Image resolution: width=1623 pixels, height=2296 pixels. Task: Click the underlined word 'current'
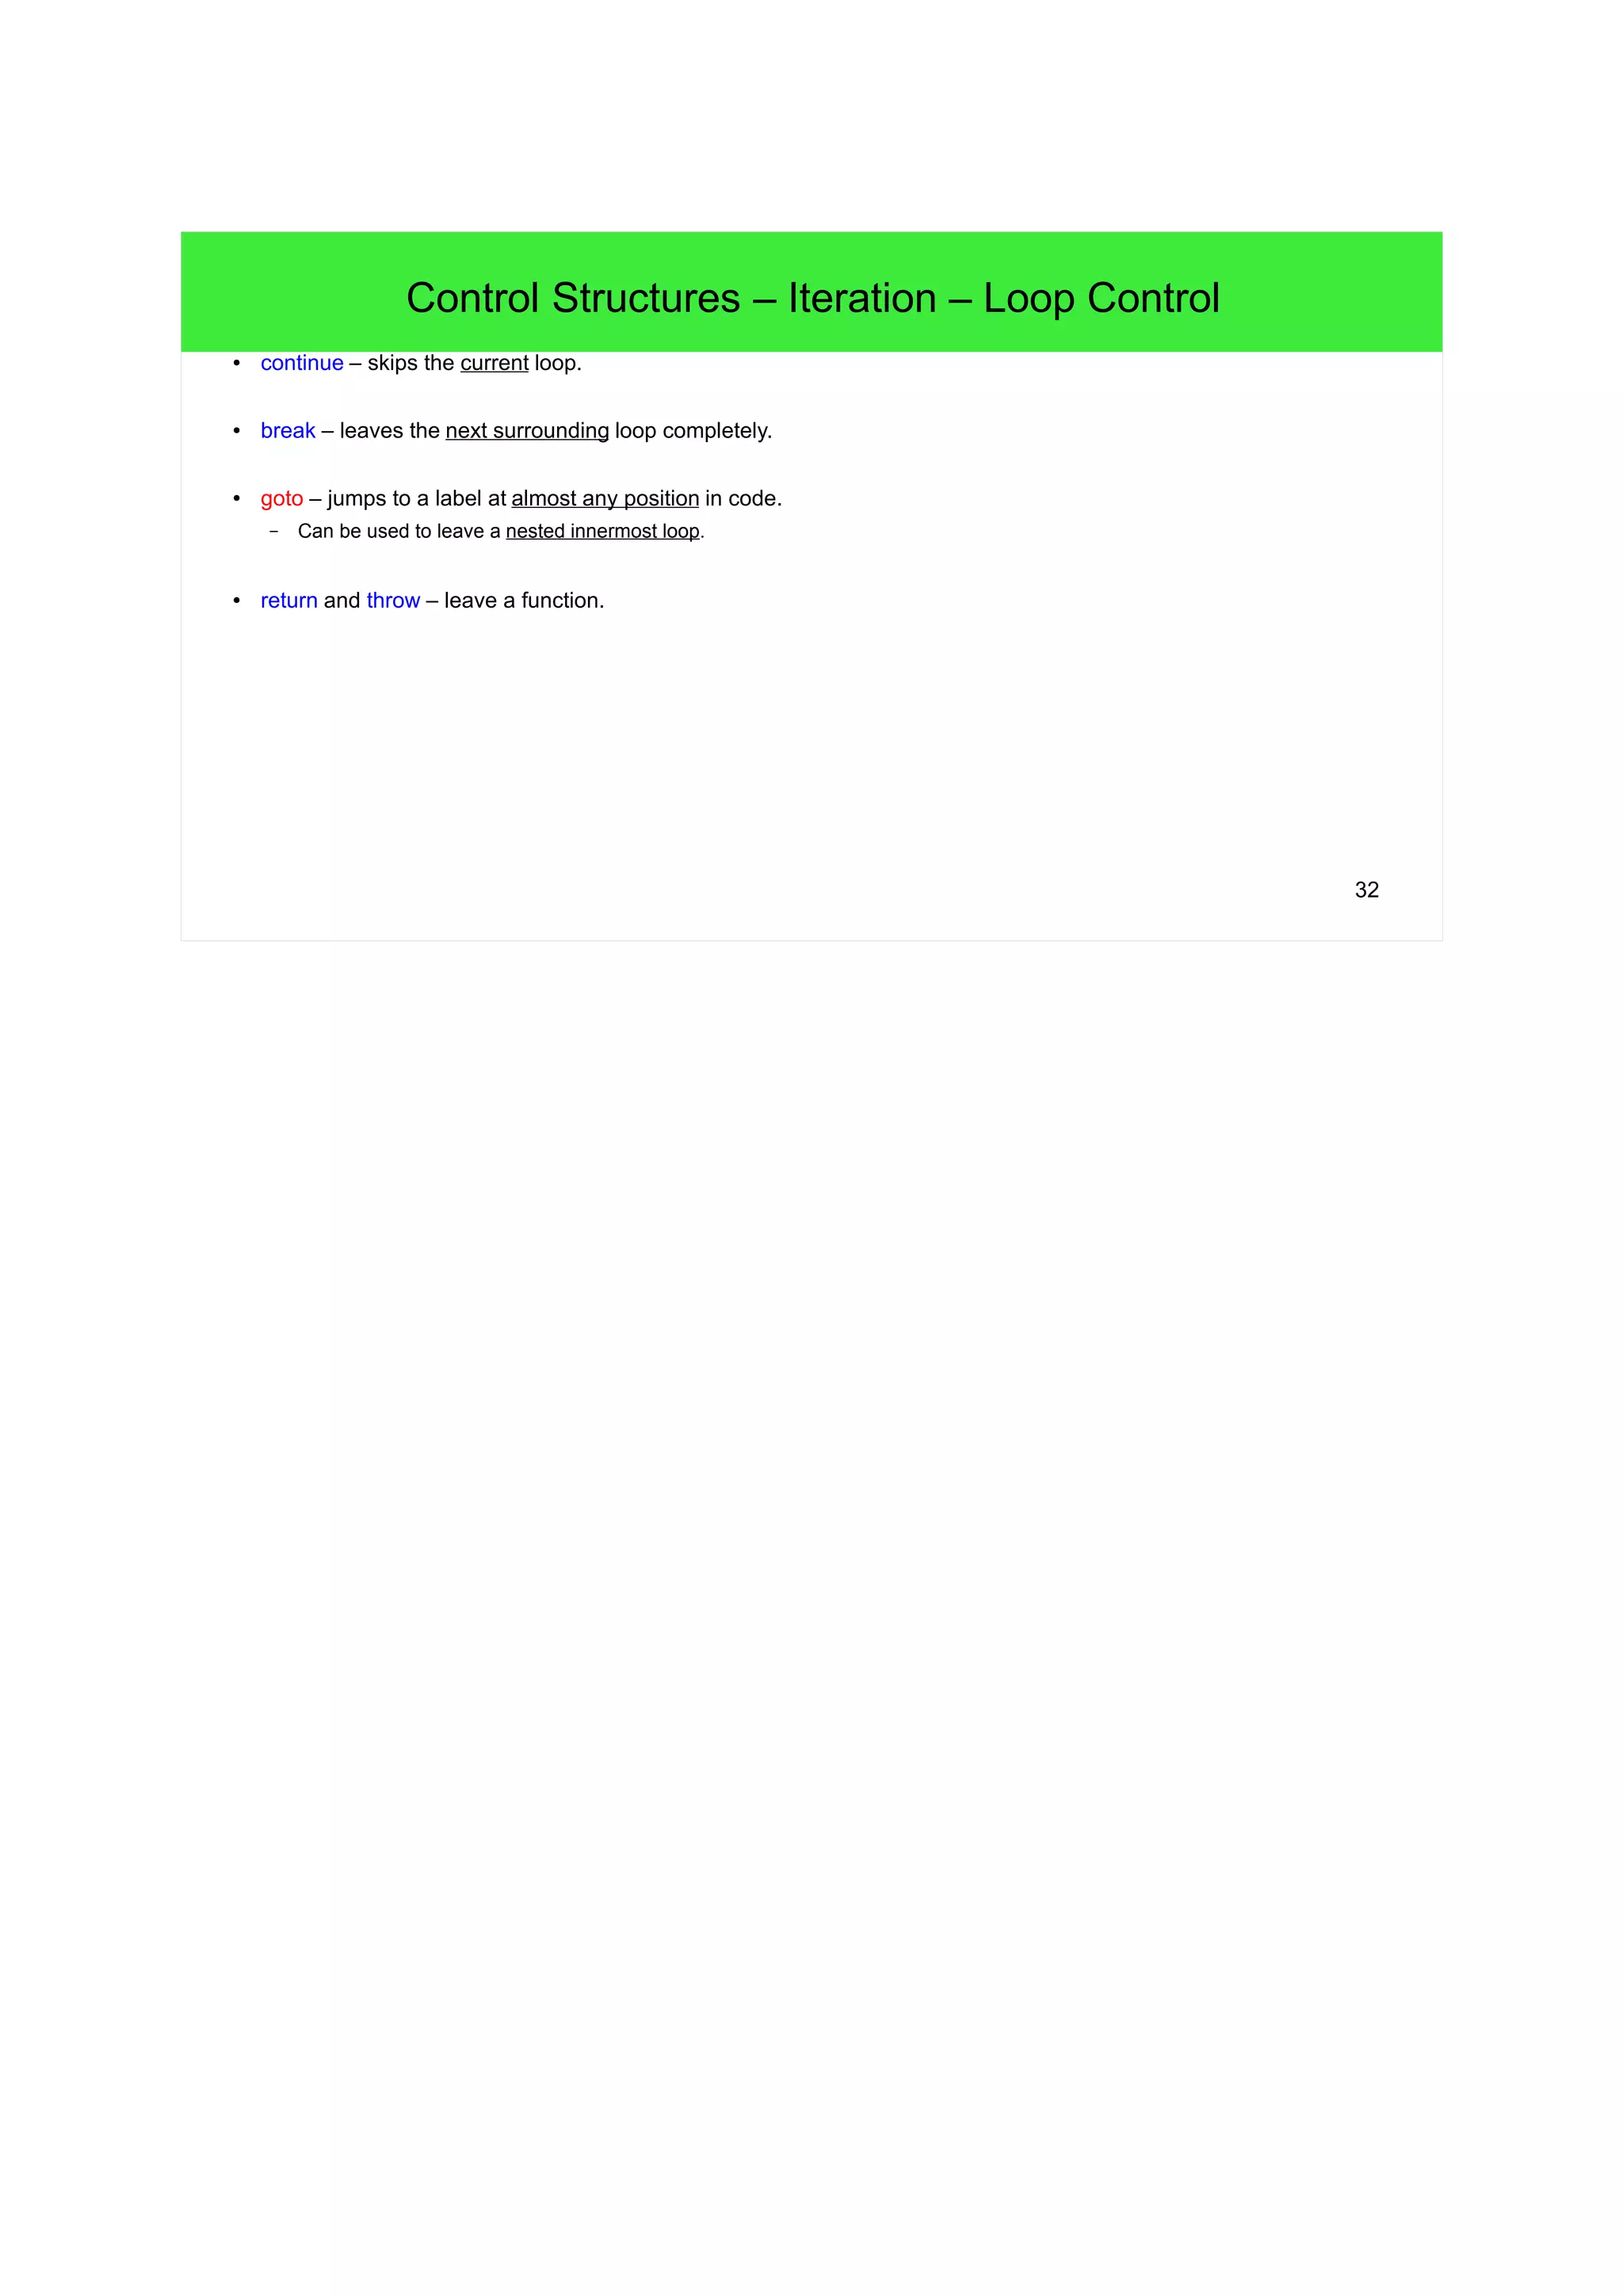tap(494, 363)
